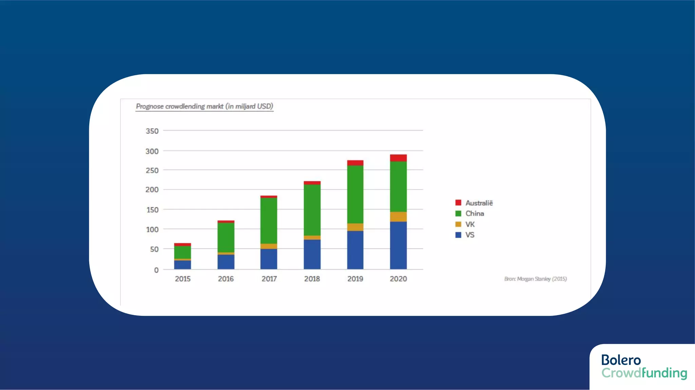This screenshot has height=390, width=695.
Task: Click the China legend text label
Action: 474,213
